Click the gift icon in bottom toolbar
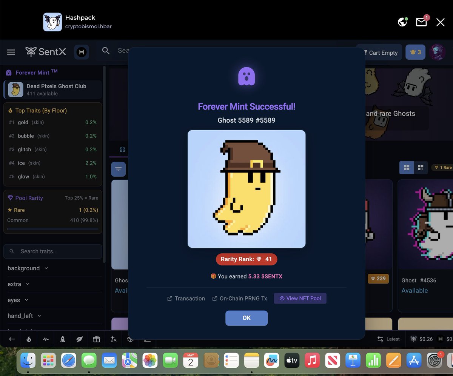This screenshot has width=453, height=376. (x=97, y=339)
